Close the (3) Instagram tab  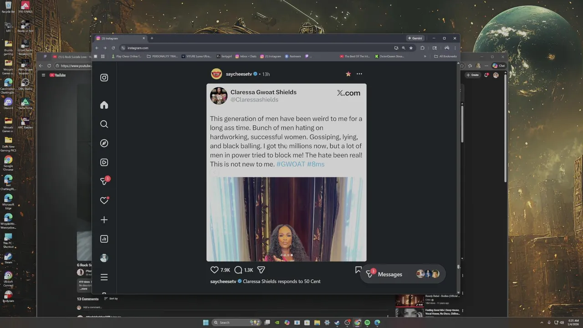[143, 38]
